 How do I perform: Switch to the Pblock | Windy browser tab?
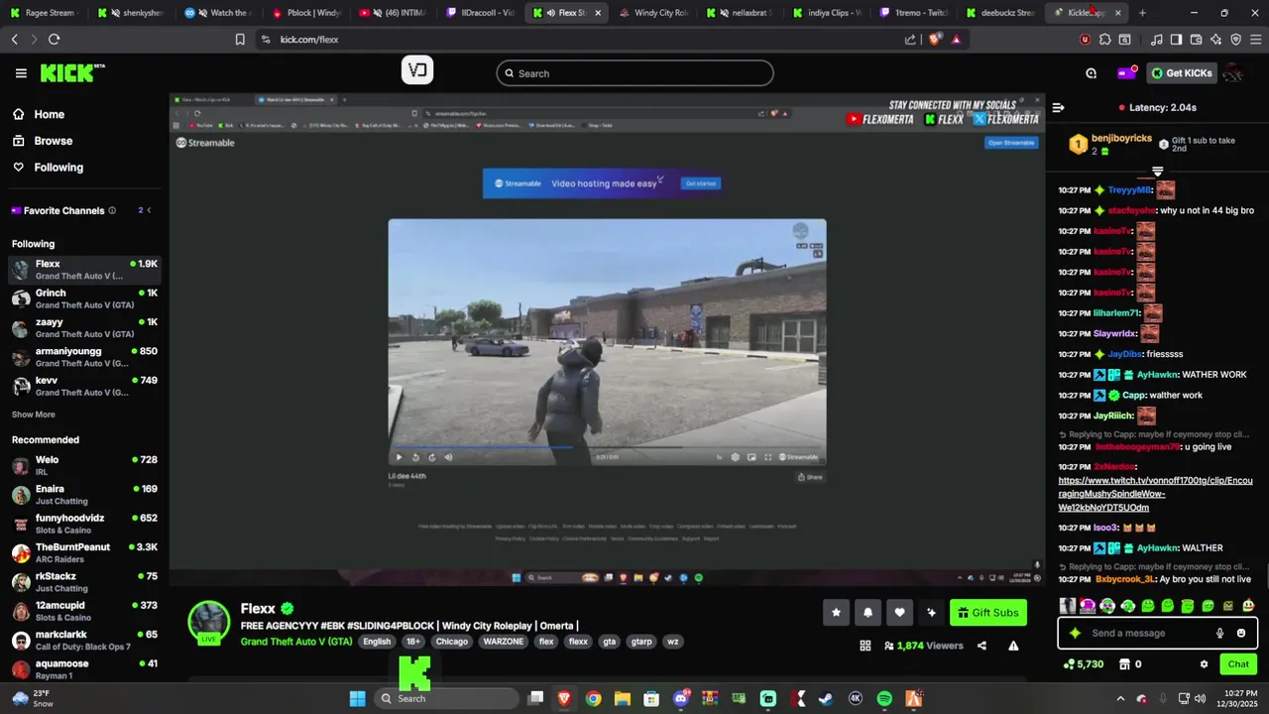point(306,13)
